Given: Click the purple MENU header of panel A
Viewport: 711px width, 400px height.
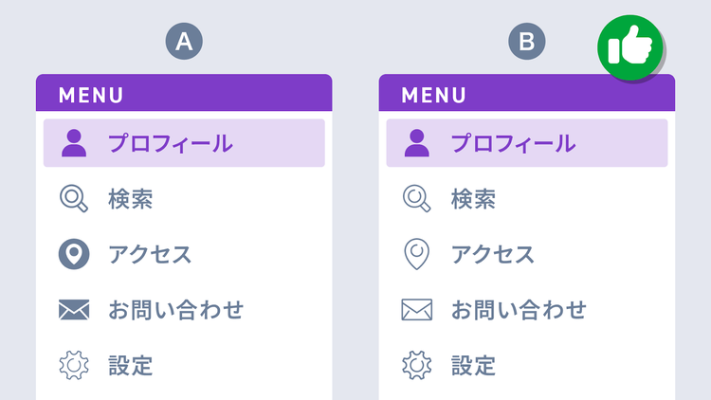Looking at the screenshot, I should coord(184,95).
